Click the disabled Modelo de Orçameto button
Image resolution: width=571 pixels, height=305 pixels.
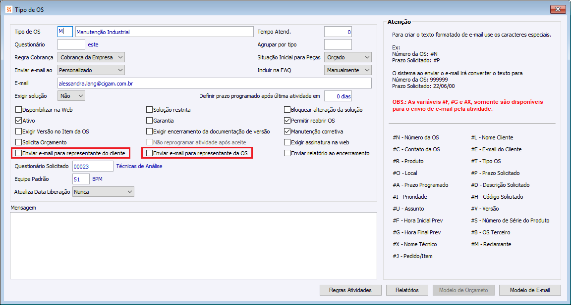coord(463,290)
